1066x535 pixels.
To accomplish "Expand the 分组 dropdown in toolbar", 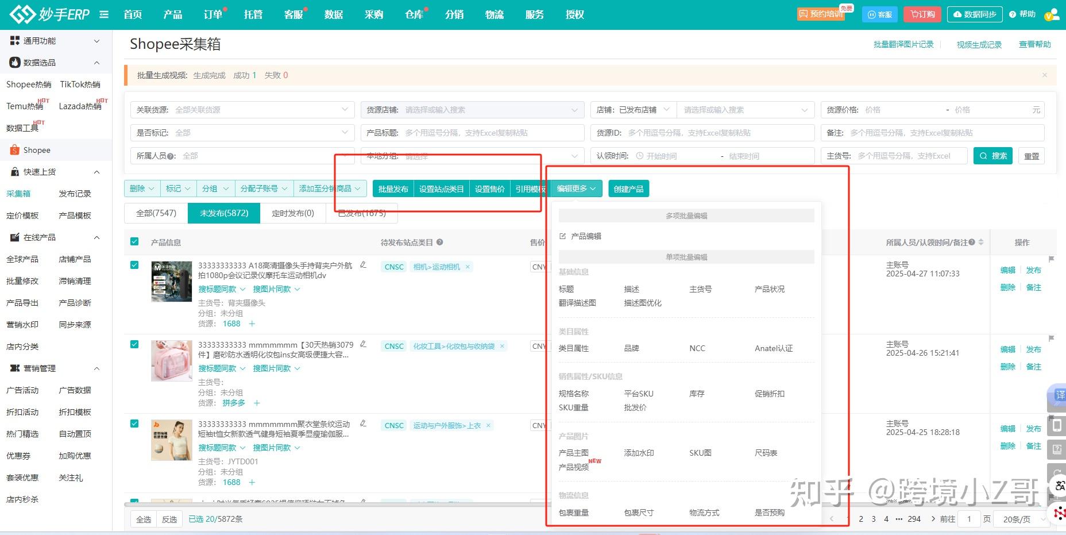I will tap(215, 188).
